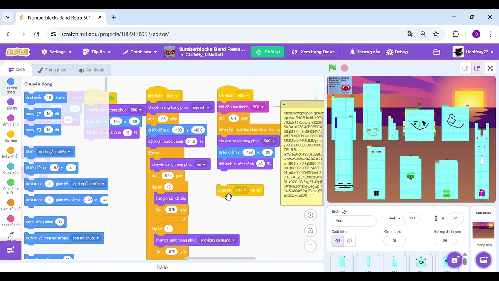Click the Phối lại remix button
This screenshot has height=281, width=499.
click(x=267, y=52)
